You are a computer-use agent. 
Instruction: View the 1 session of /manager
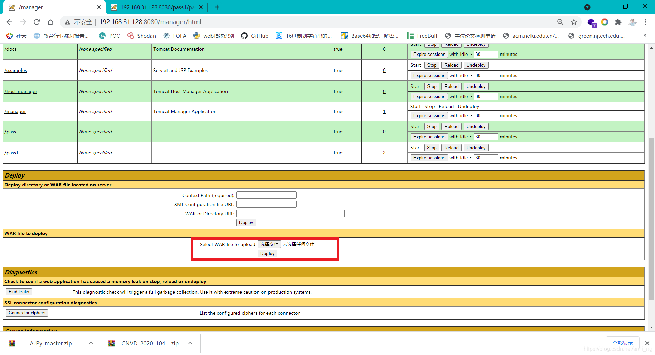(x=384, y=111)
